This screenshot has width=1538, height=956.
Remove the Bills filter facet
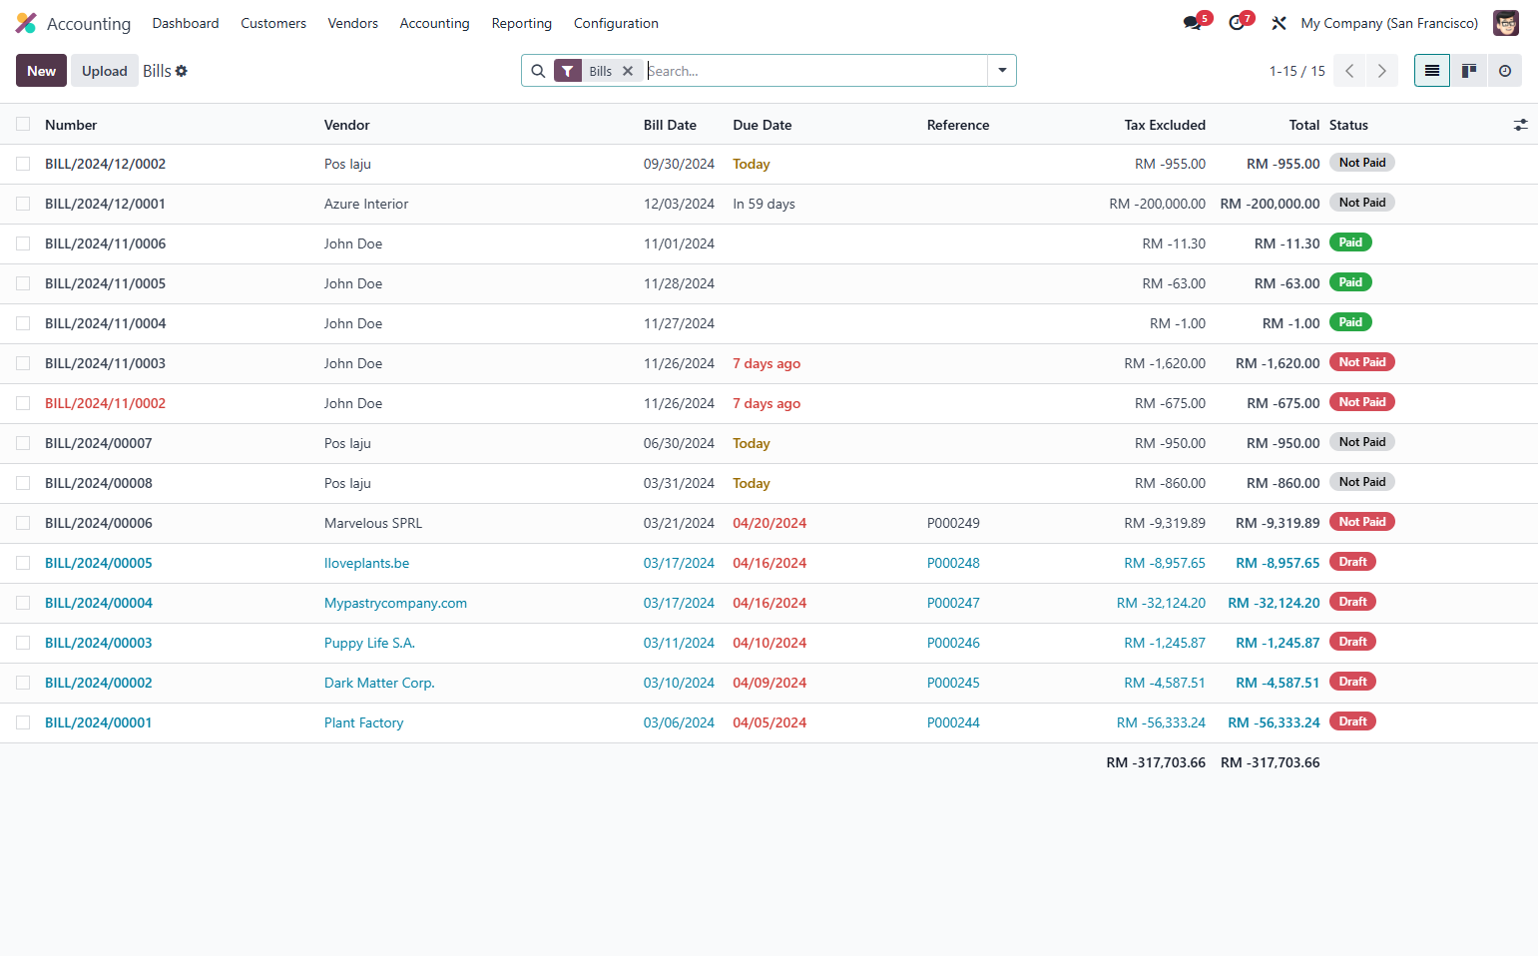click(x=628, y=71)
